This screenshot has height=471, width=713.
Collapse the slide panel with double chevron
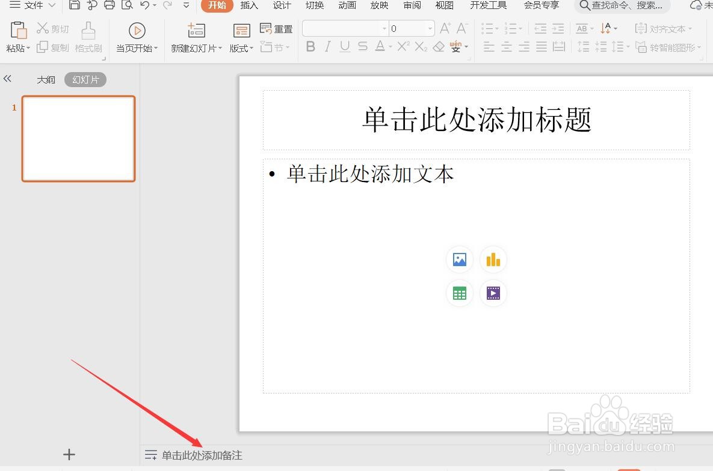[x=7, y=79]
